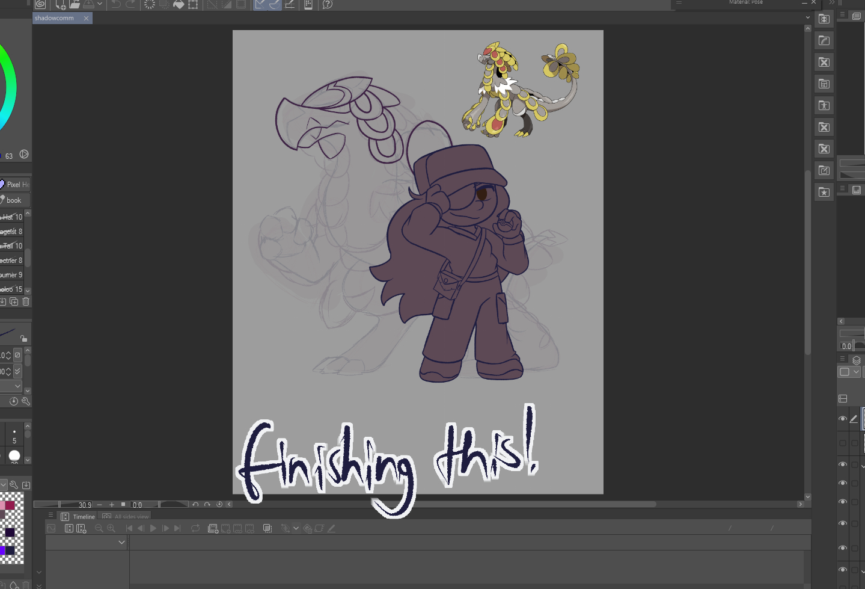This screenshot has height=589, width=865.
Task: Click the Clip Studio support help icon
Action: click(x=327, y=4)
